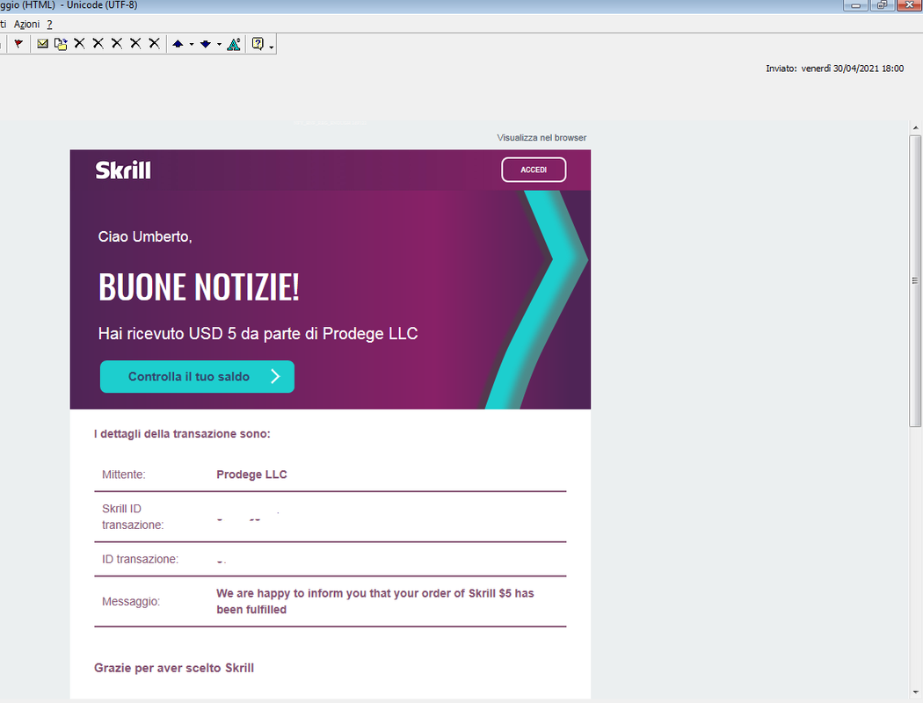The height and width of the screenshot is (703, 923).
Task: Click the ID transazione: label
Action: point(140,560)
